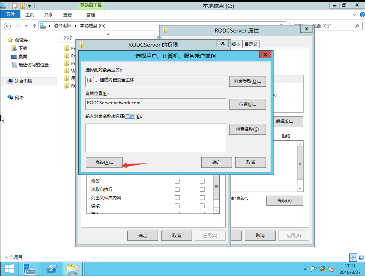Click the 查找位置 field showing RODCServer.network.com
Image resolution: width=365 pixels, height=276 pixels.
coord(156,104)
